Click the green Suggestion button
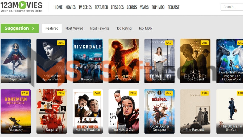 click(x=20, y=28)
